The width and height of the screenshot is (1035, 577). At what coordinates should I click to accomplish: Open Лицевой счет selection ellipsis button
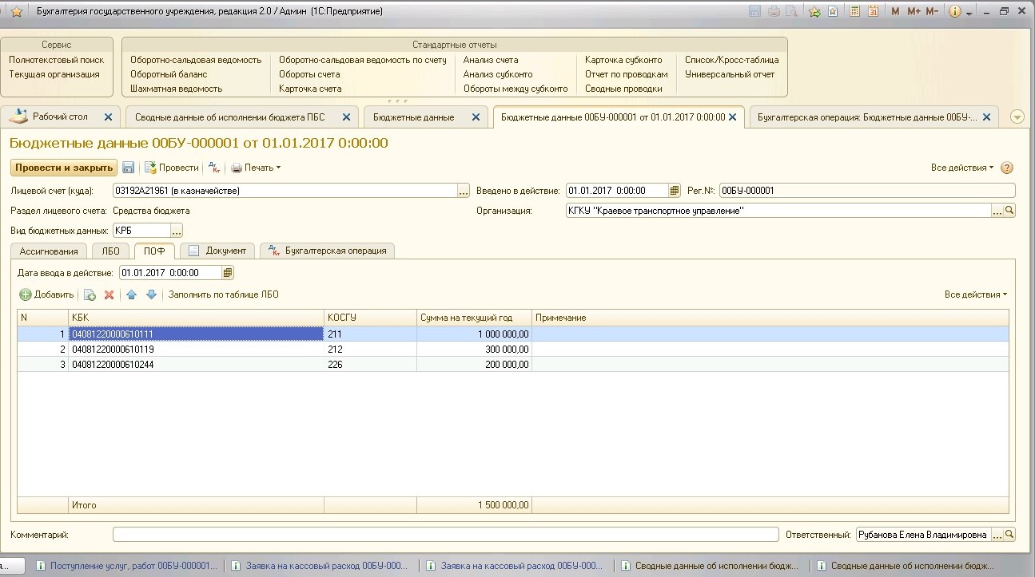click(x=464, y=191)
